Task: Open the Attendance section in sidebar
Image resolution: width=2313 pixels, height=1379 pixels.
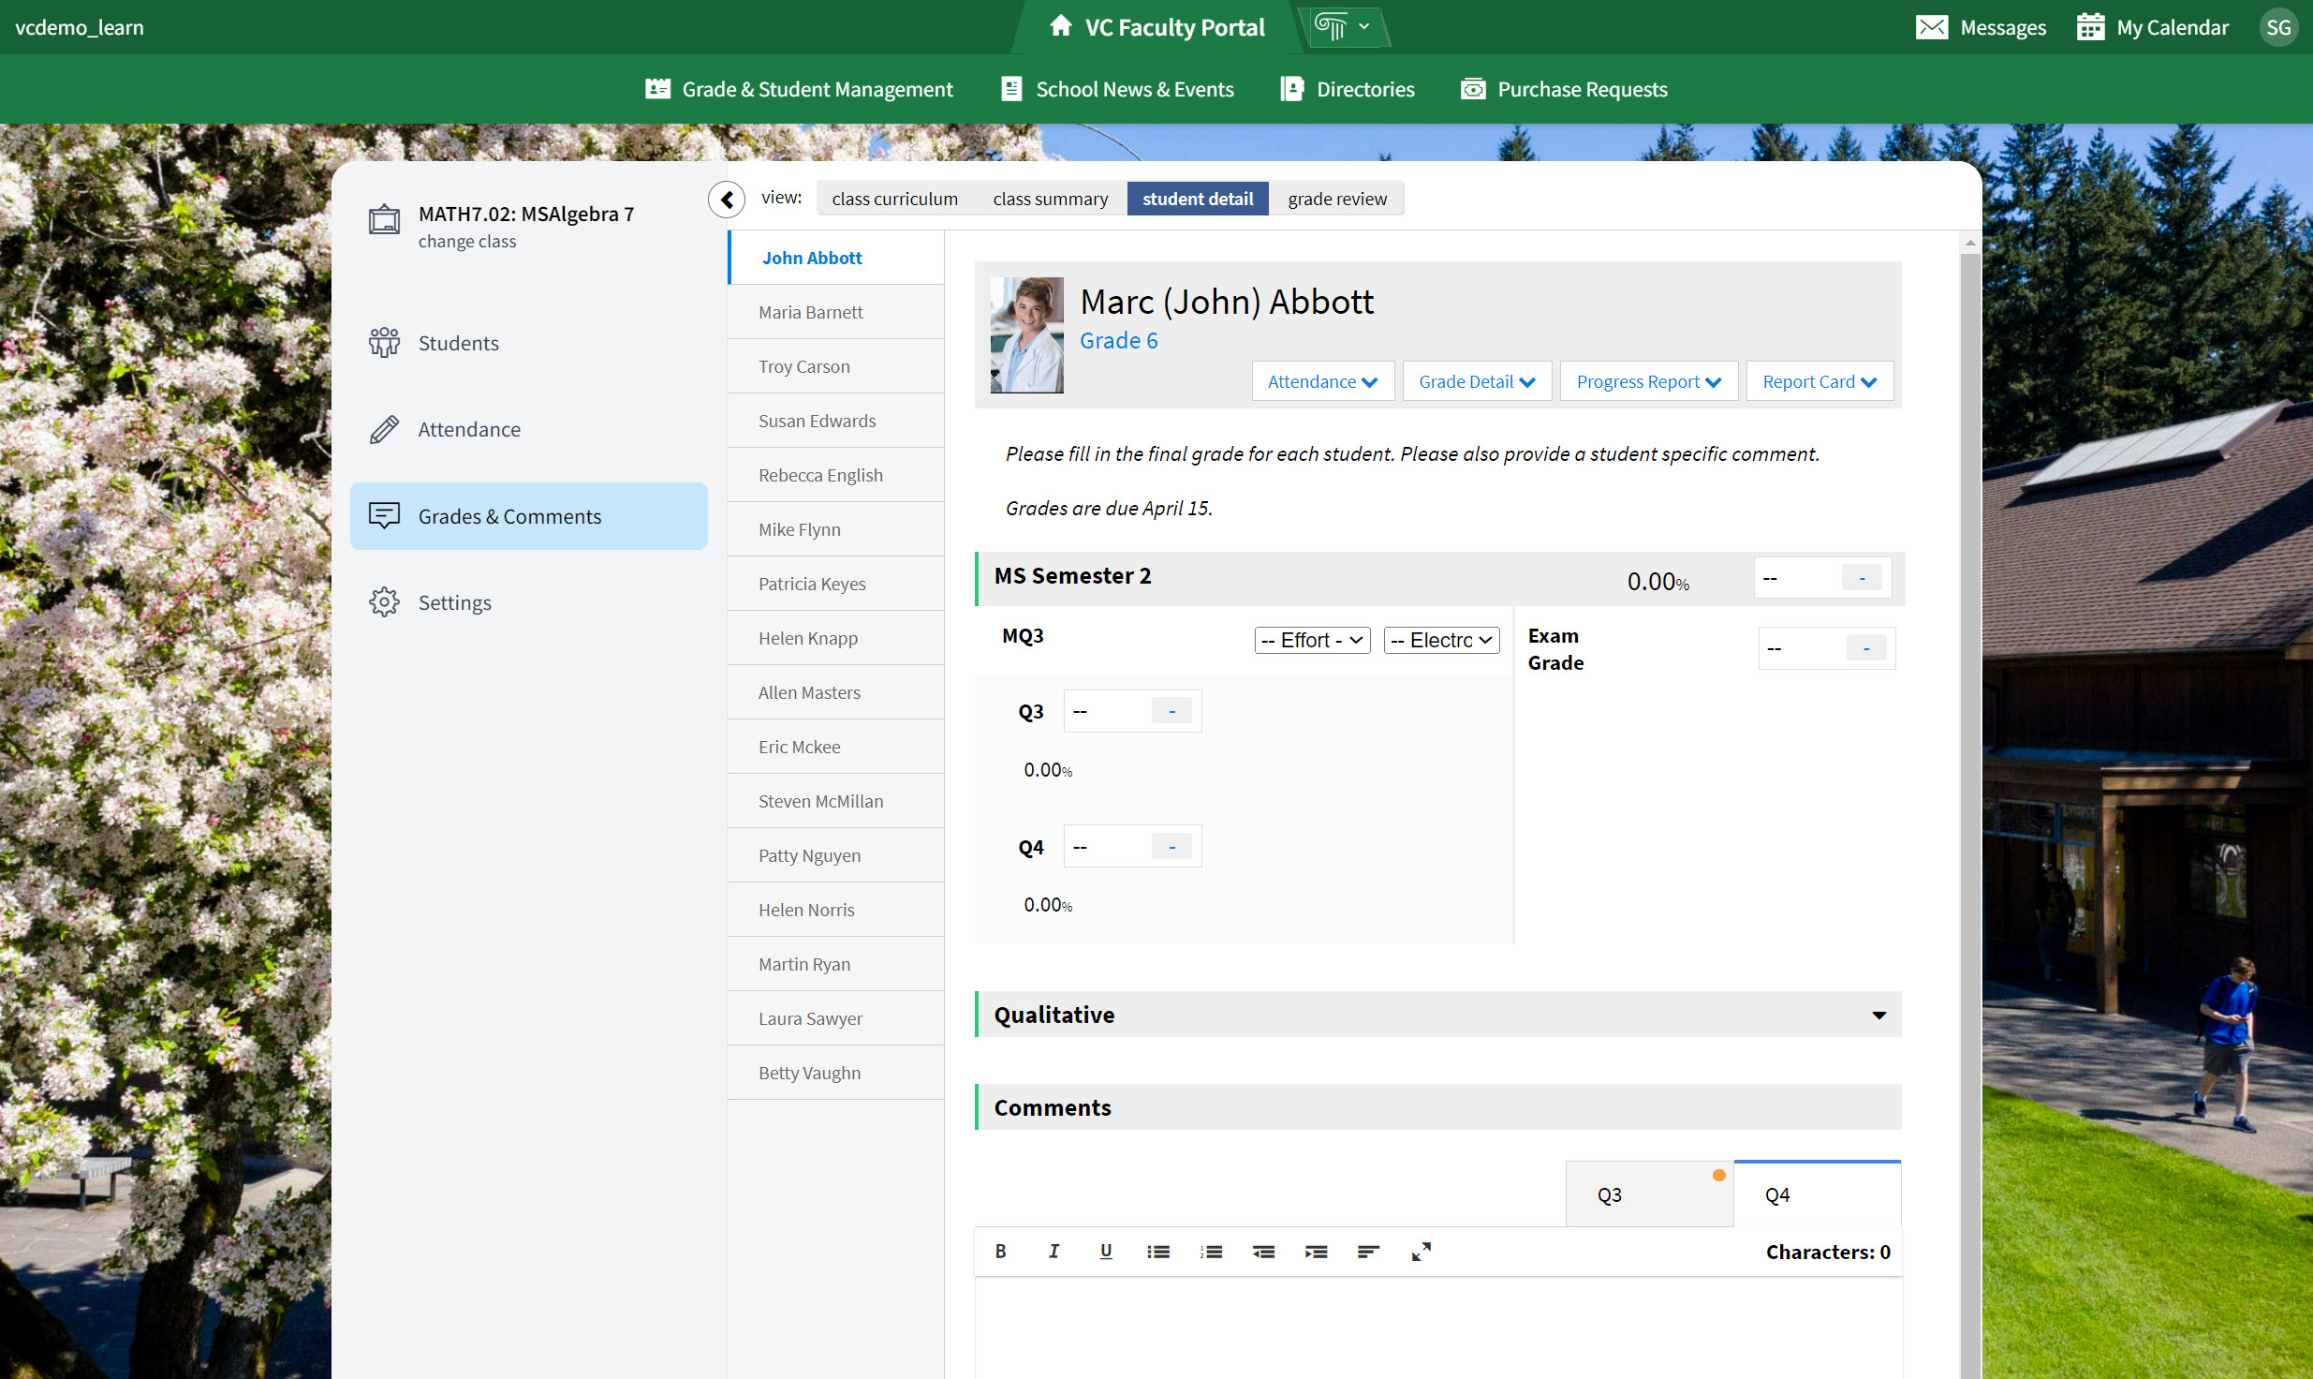Action: coord(469,428)
